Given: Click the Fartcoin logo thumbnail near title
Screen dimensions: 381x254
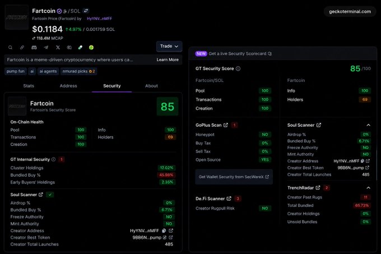Looking at the screenshot, I should coord(17,17).
